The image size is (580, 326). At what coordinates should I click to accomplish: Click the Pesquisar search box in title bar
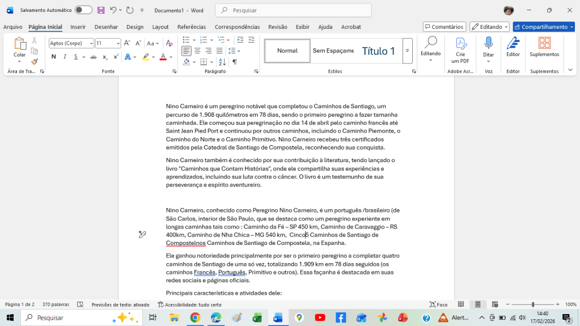[x=301, y=10]
